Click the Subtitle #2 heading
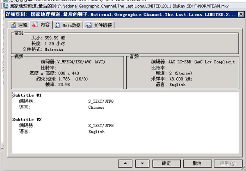The image size is (246, 171). [x=27, y=119]
